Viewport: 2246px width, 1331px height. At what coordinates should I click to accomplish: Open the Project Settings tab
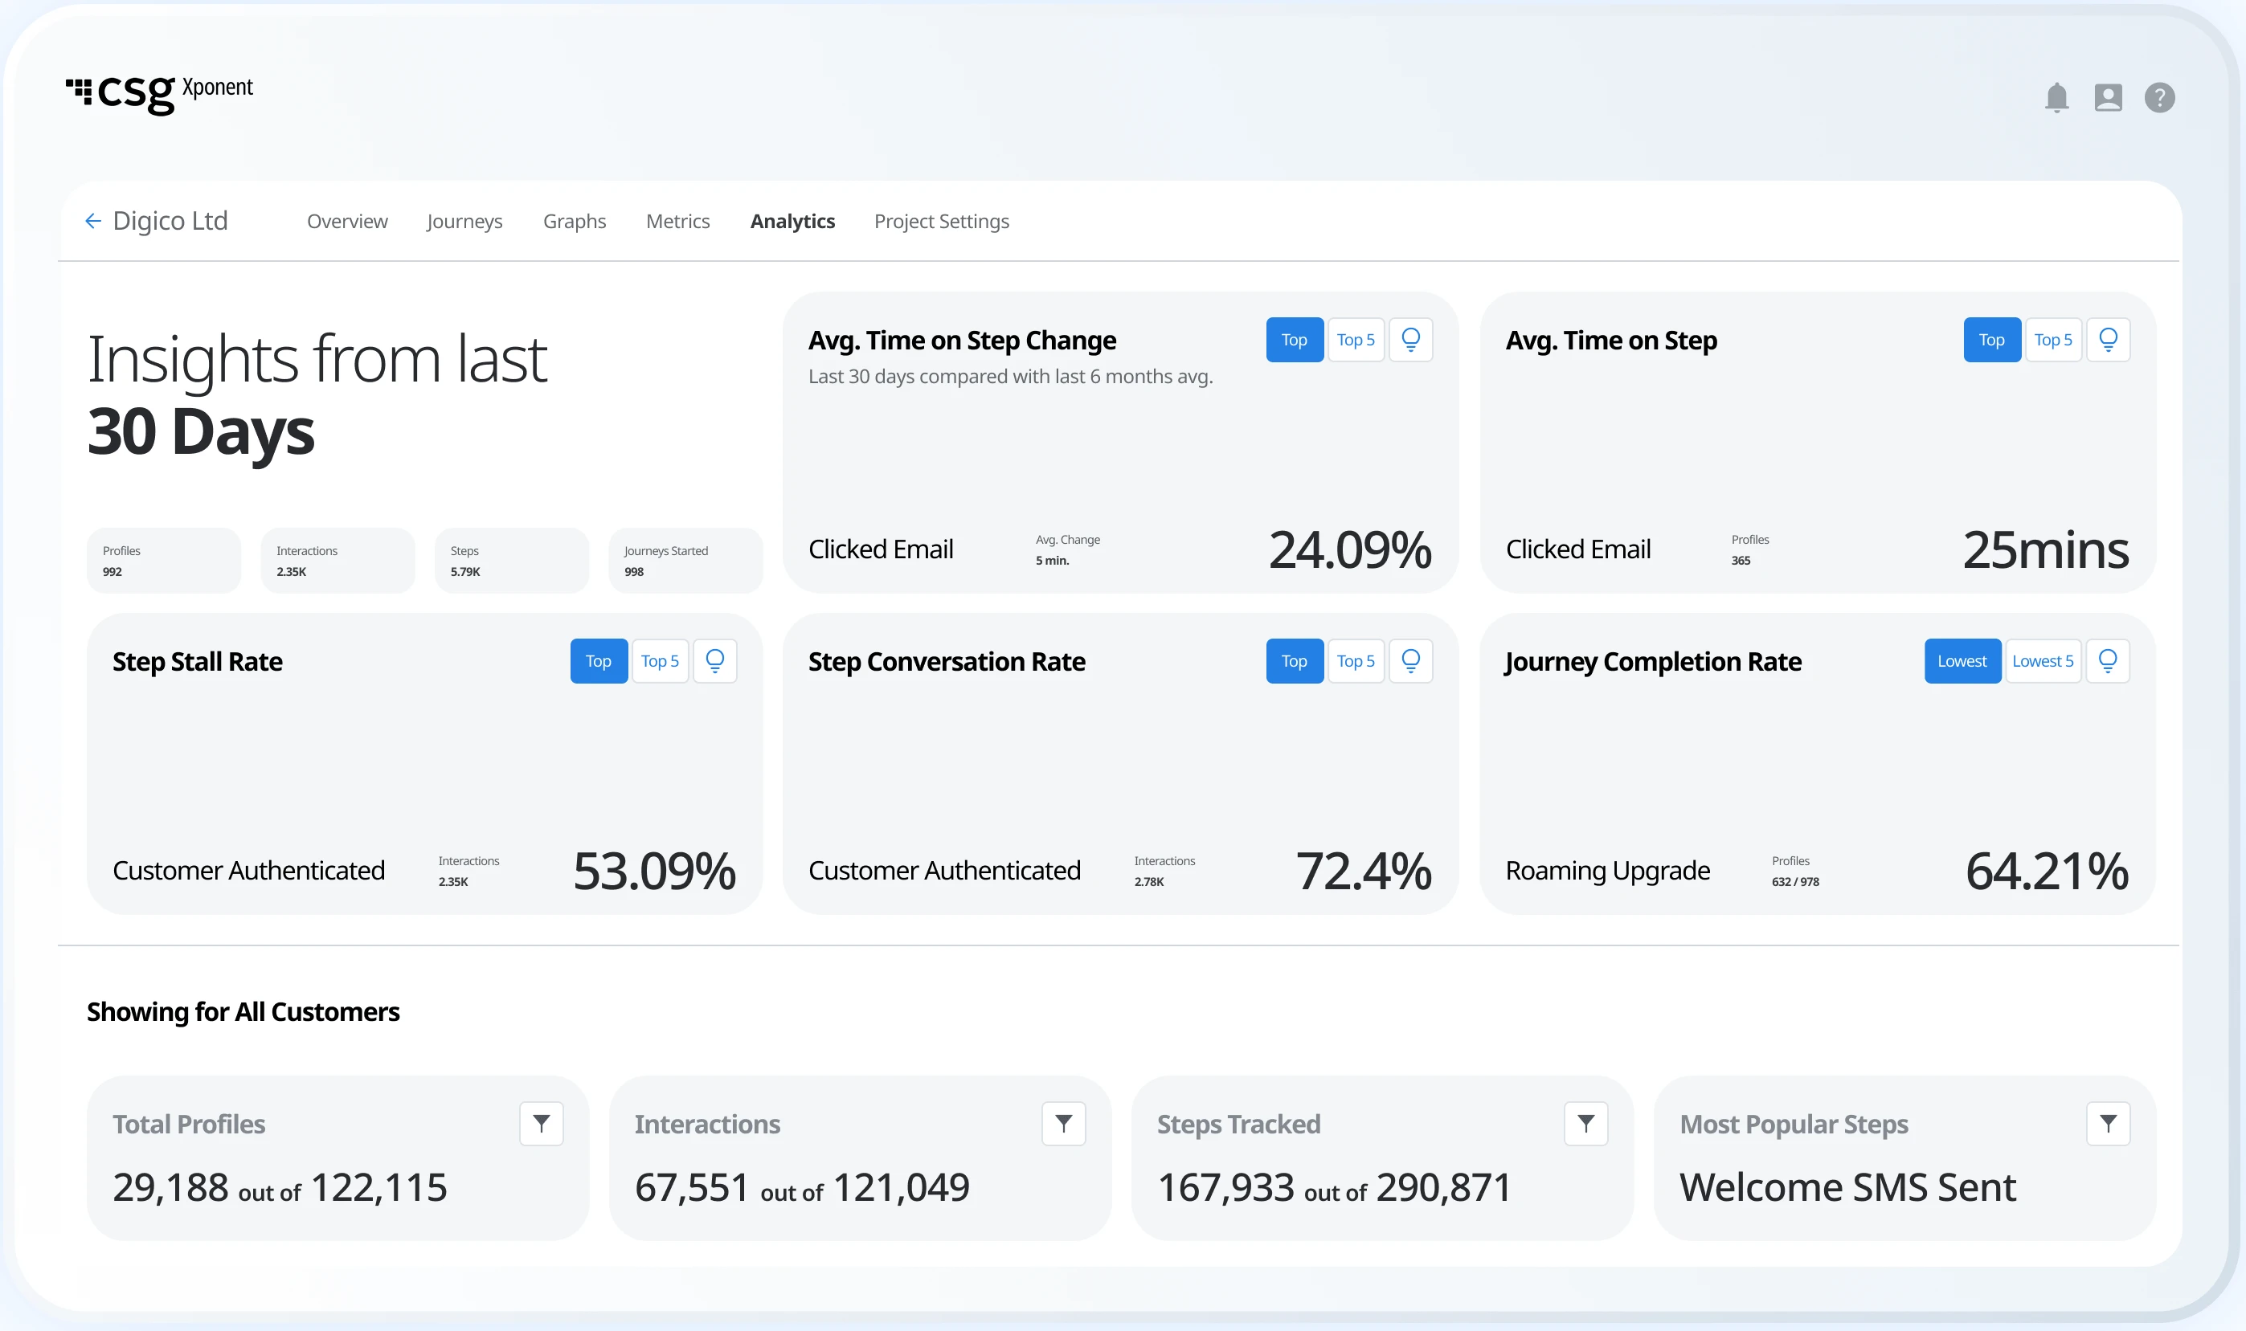[941, 222]
